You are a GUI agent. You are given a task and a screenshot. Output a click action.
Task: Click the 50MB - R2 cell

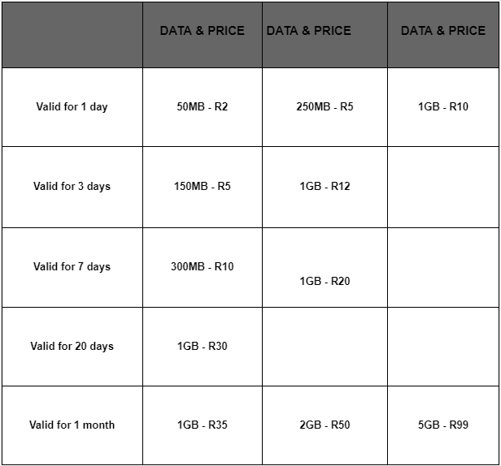click(203, 106)
